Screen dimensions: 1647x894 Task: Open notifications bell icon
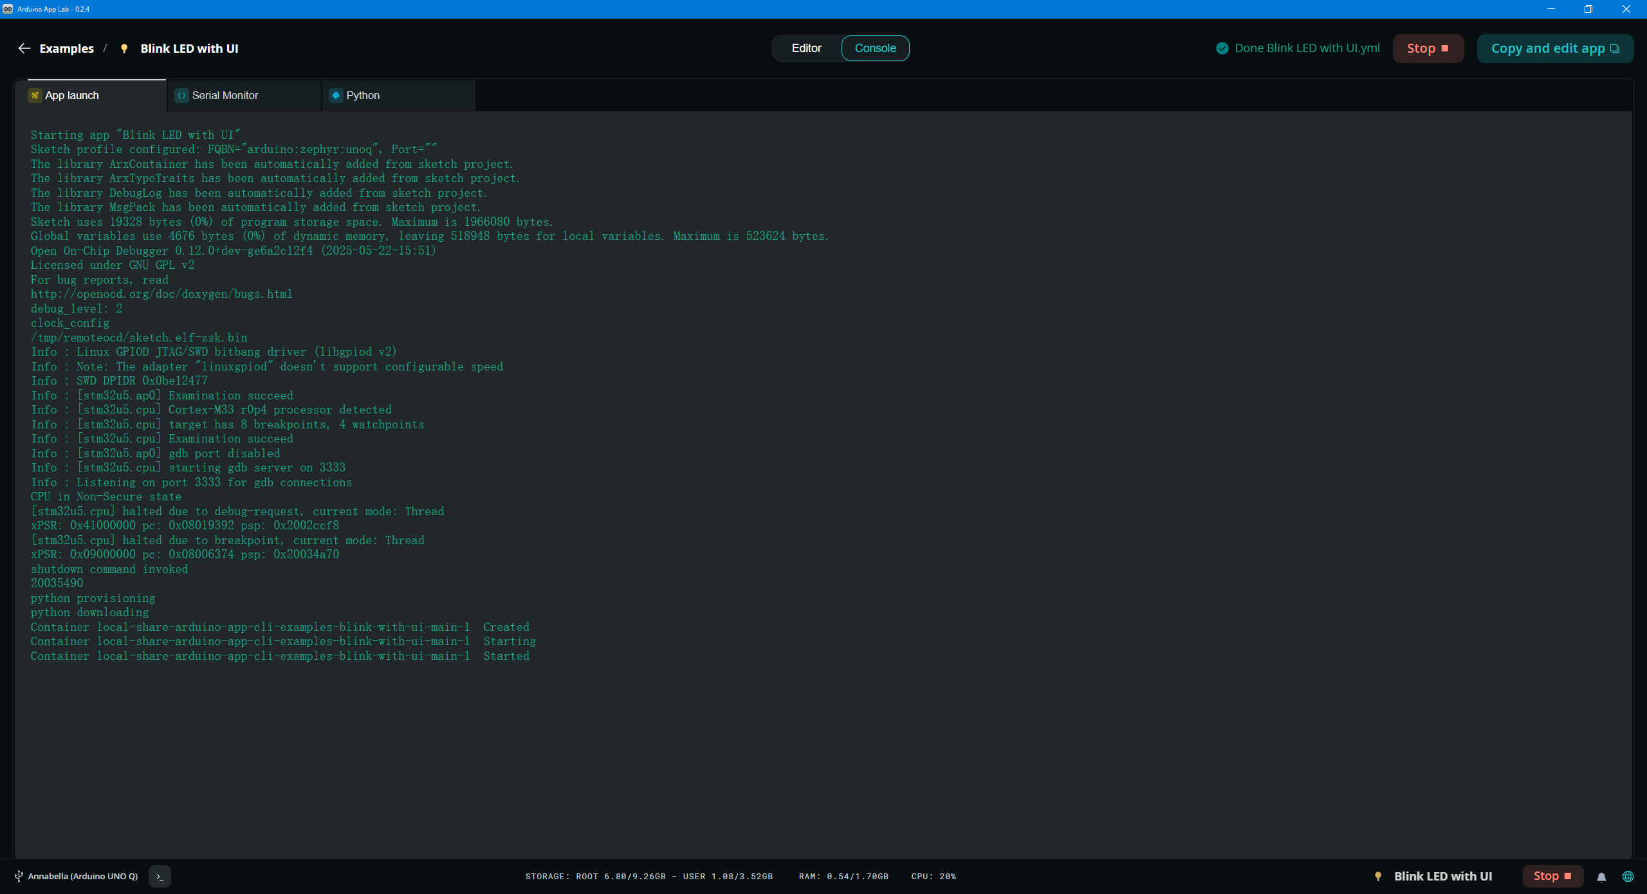point(1602,877)
